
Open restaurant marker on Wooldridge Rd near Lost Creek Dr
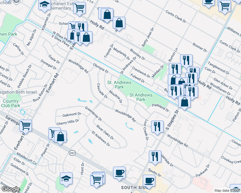[157, 127]
